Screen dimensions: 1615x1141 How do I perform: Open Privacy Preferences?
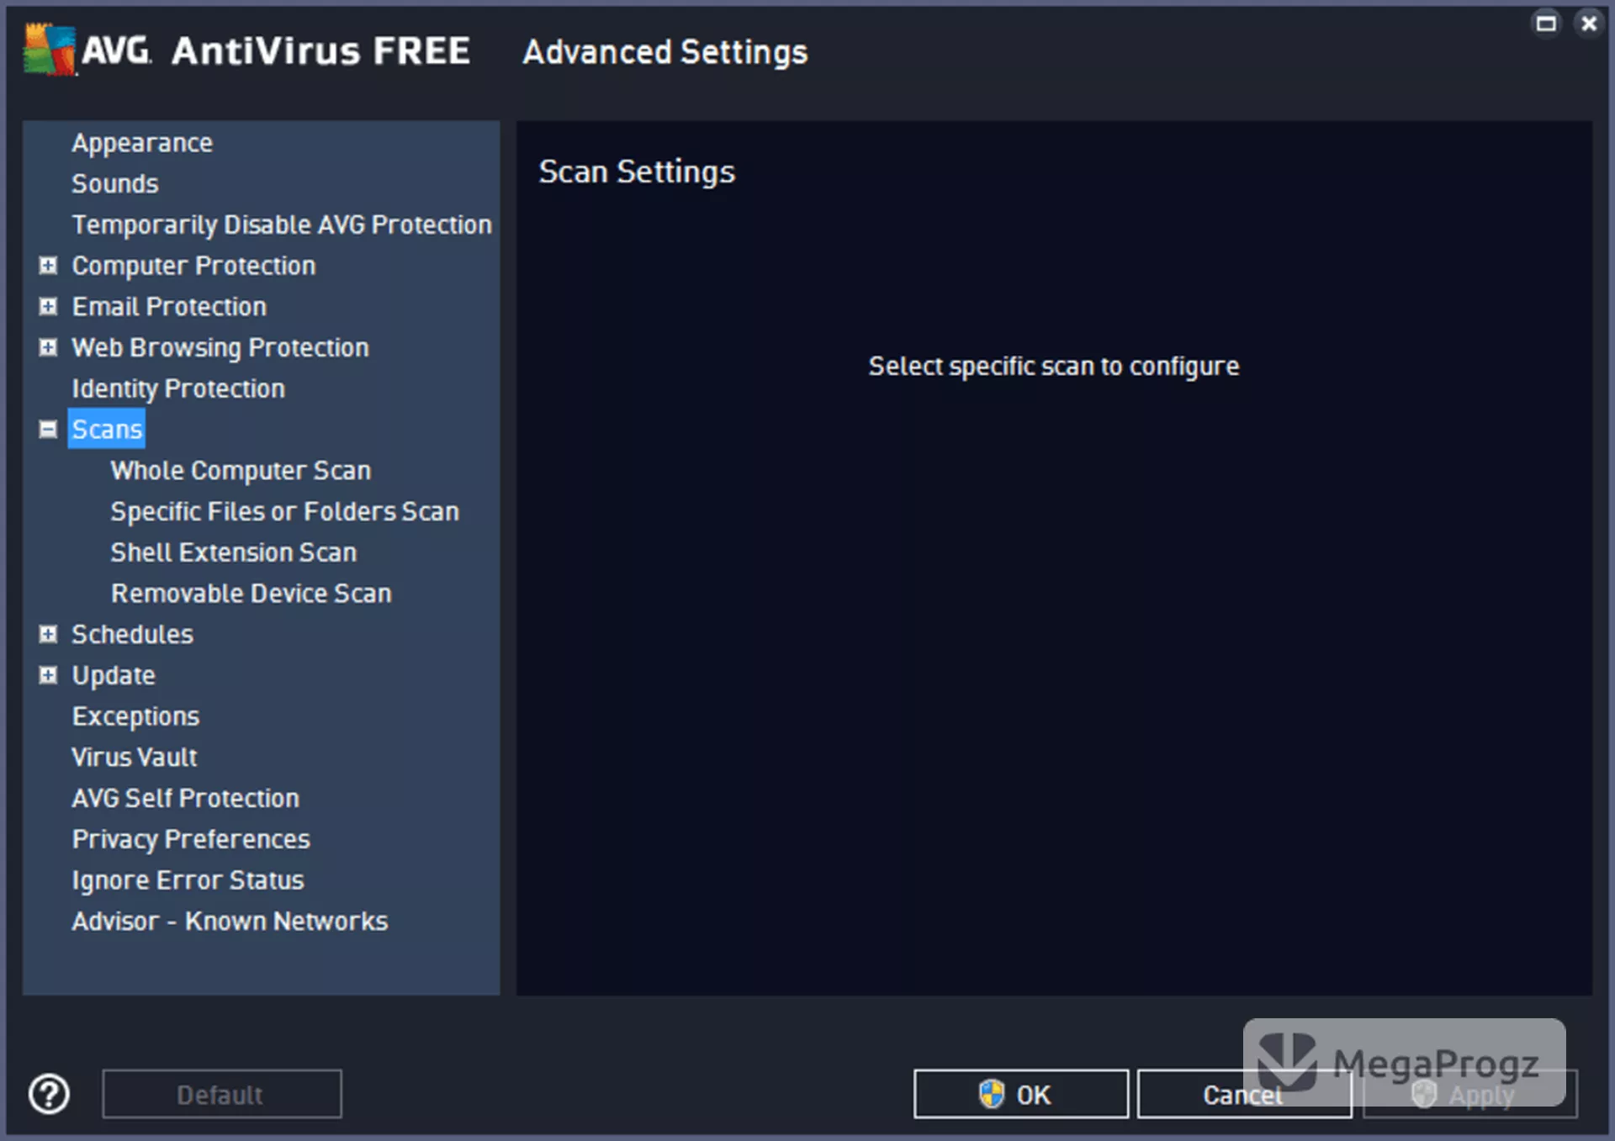191,839
